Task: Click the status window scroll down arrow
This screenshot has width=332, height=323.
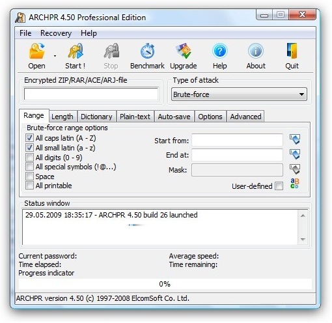Action: (303, 239)
